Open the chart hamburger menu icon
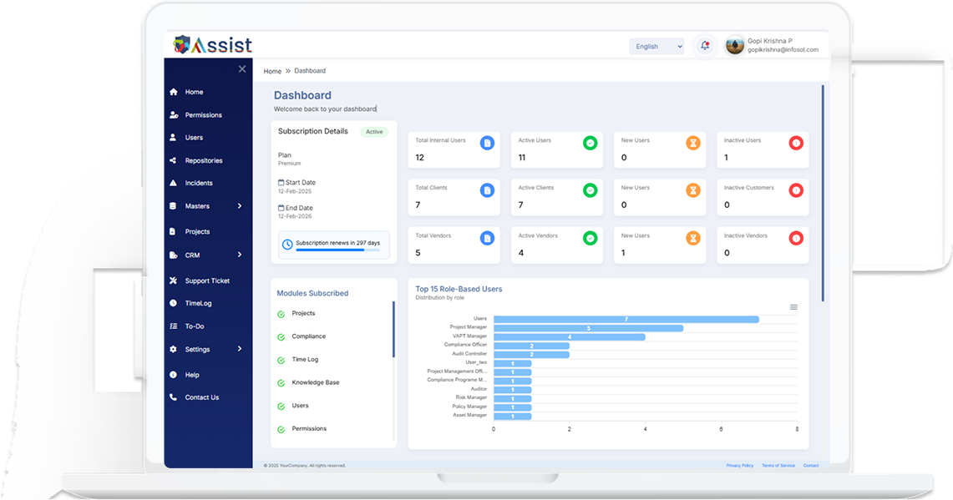This screenshot has height=500, width=953. point(793,307)
